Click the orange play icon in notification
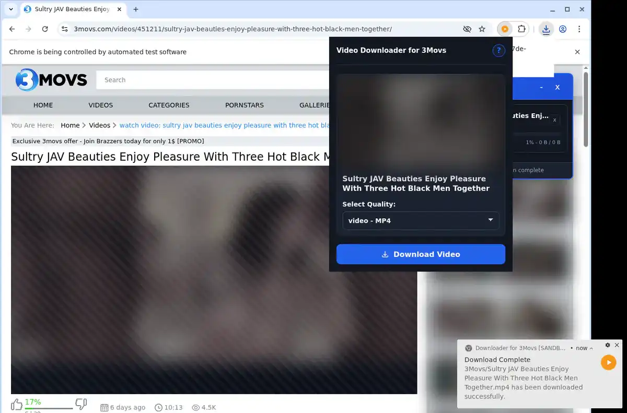Screen dimensions: 627x413 point(608,362)
